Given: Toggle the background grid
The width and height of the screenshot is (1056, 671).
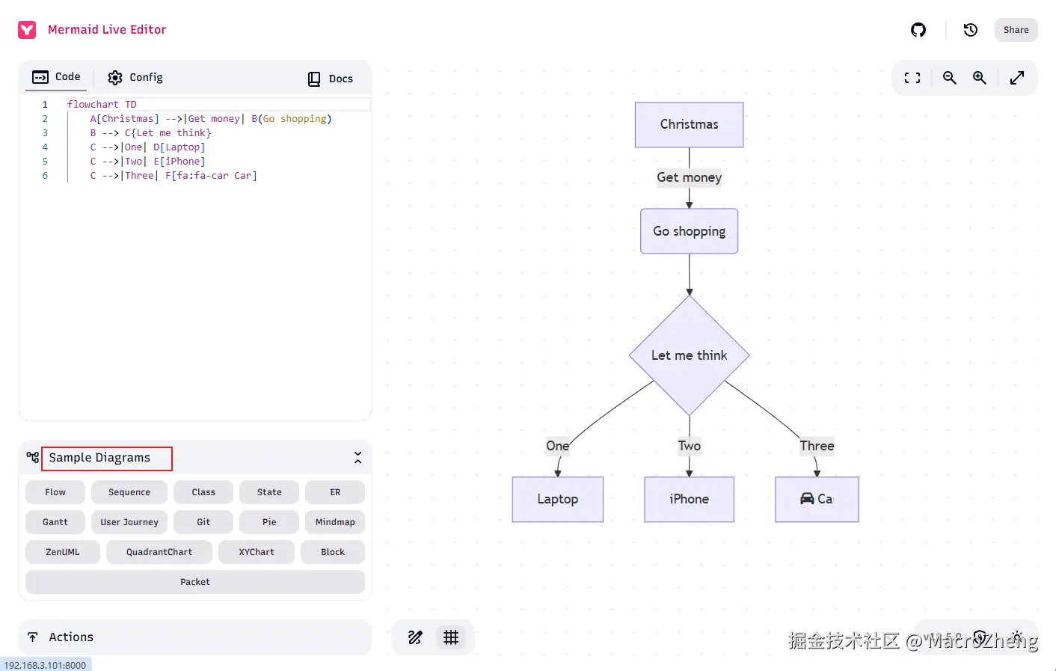Looking at the screenshot, I should [451, 637].
